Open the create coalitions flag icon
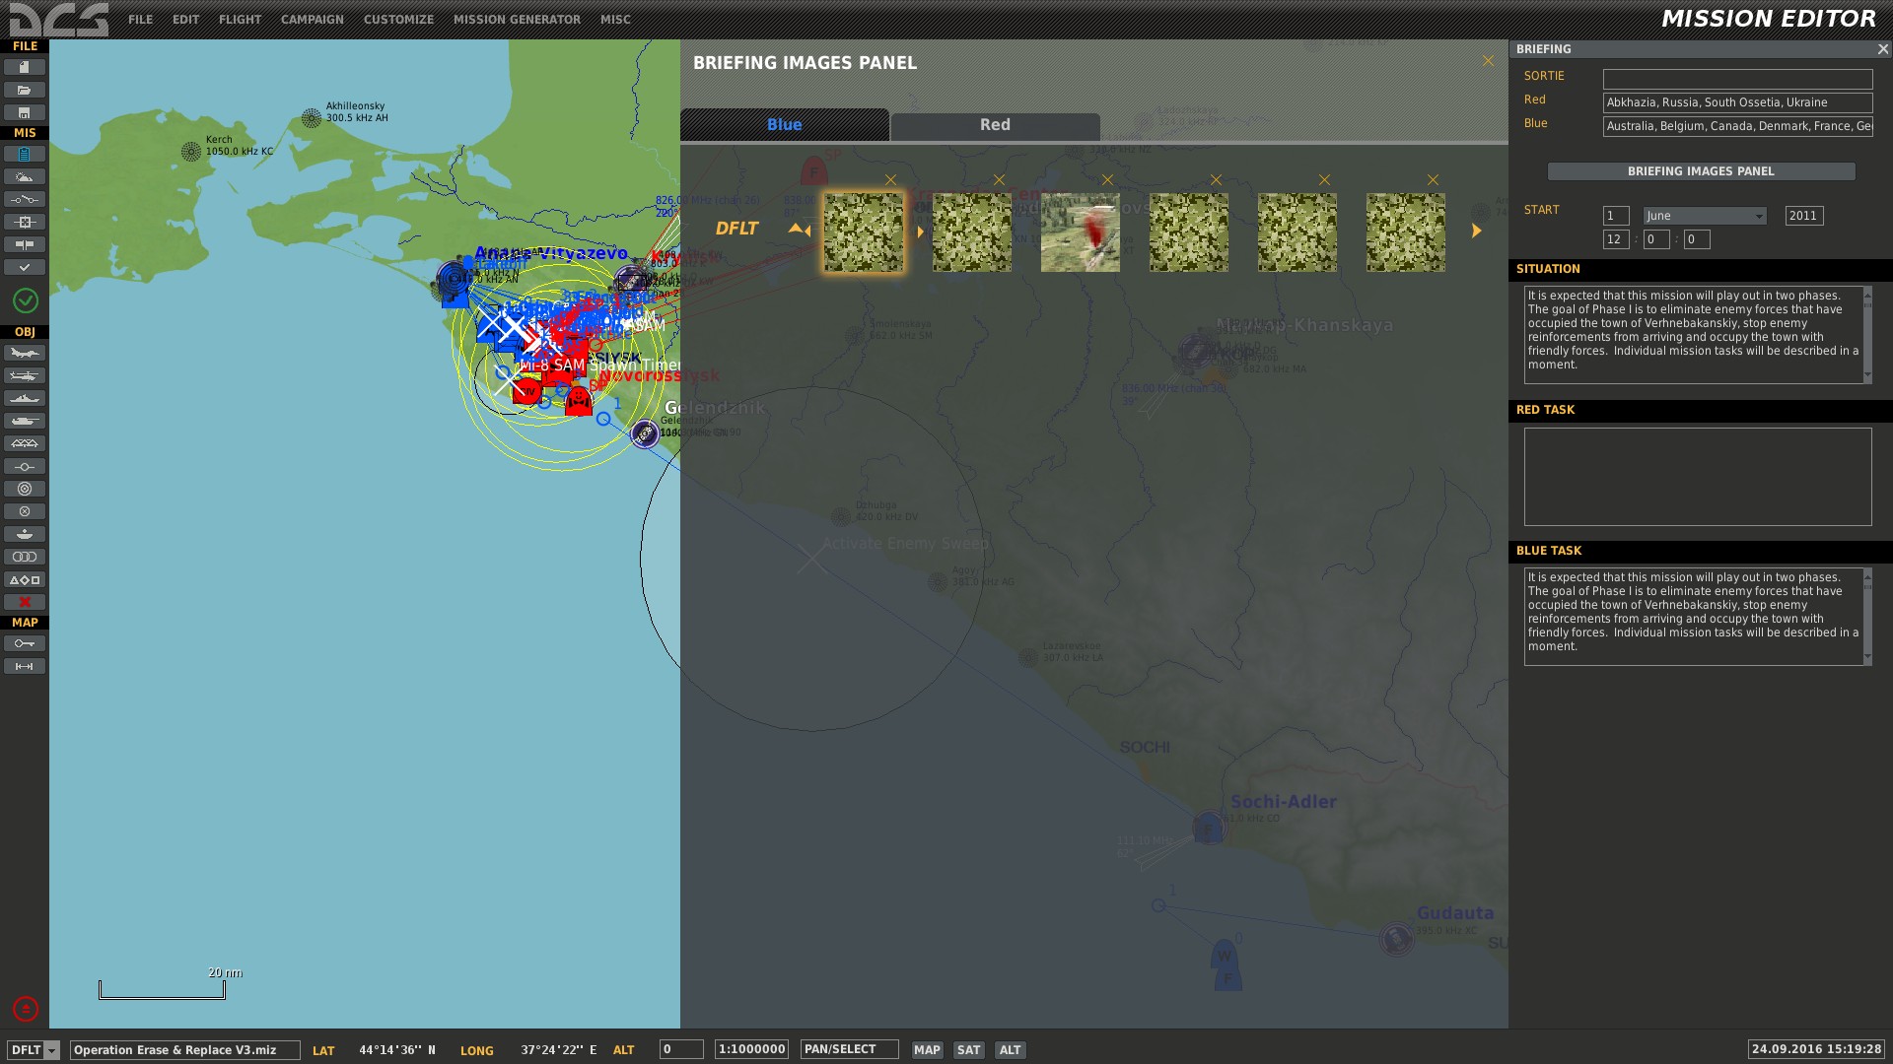The image size is (1893, 1064). 25,244
